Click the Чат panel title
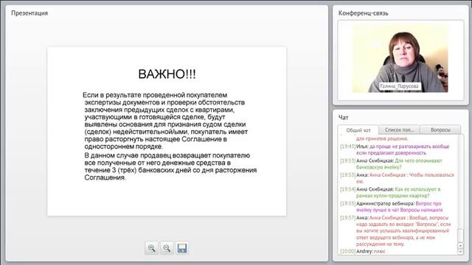Image resolution: width=472 pixels, height=265 pixels. pyautogui.click(x=343, y=118)
